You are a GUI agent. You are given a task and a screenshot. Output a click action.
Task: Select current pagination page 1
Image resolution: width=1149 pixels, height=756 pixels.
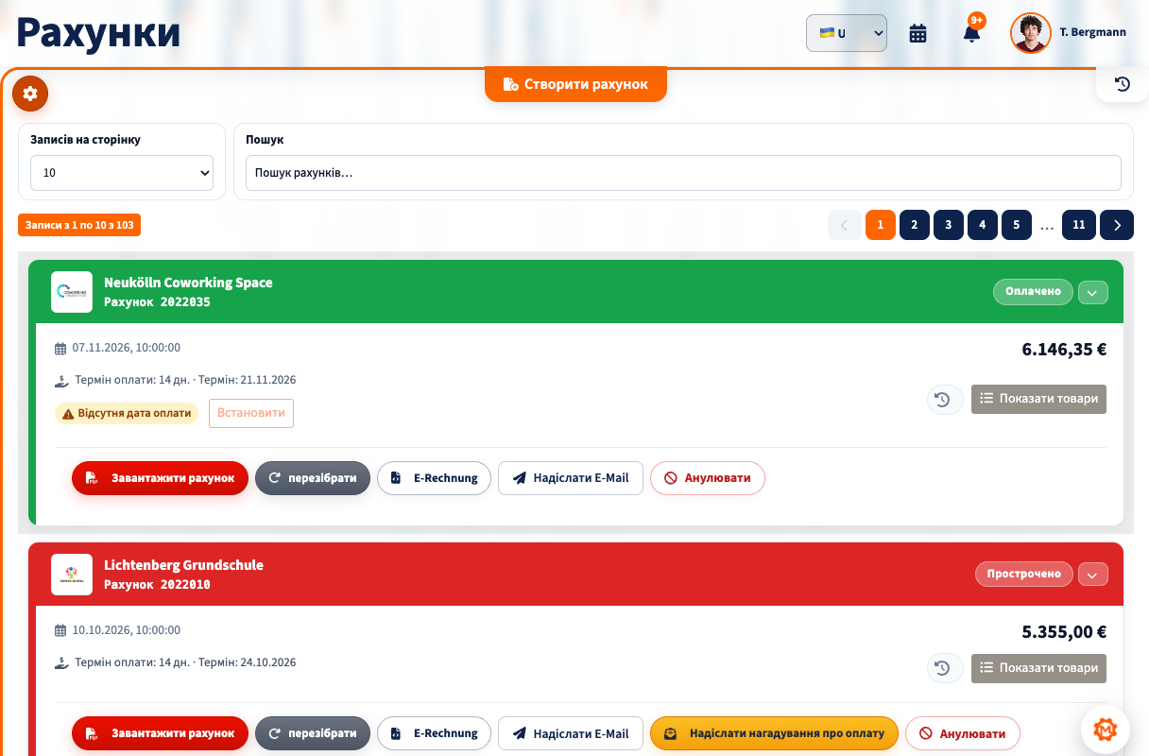coord(881,225)
